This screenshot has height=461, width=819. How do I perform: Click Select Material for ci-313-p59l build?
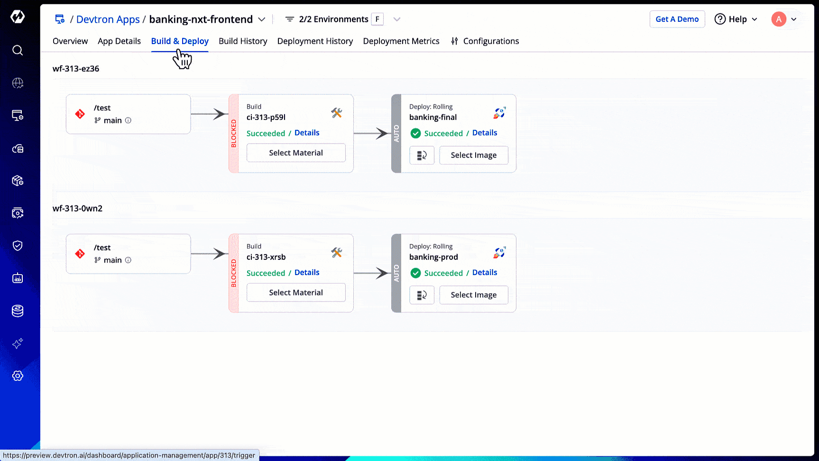point(296,153)
